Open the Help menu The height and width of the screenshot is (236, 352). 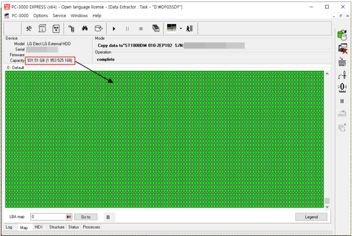[97, 15]
